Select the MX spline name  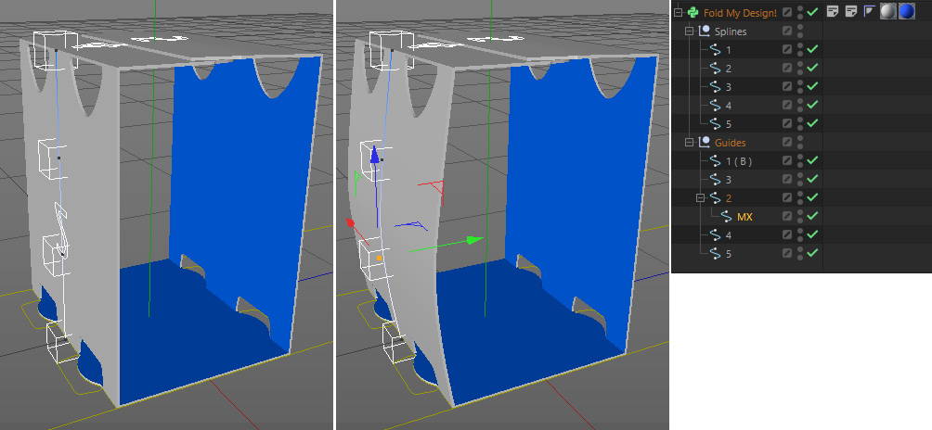(744, 217)
